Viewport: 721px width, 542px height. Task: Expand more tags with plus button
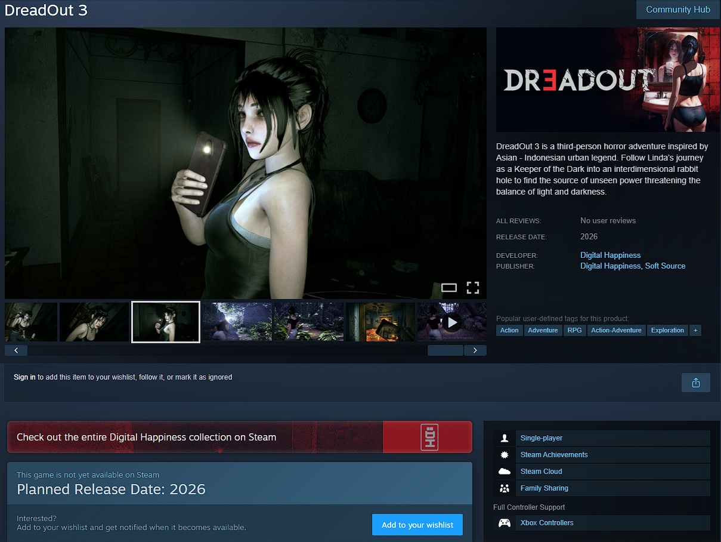(695, 330)
